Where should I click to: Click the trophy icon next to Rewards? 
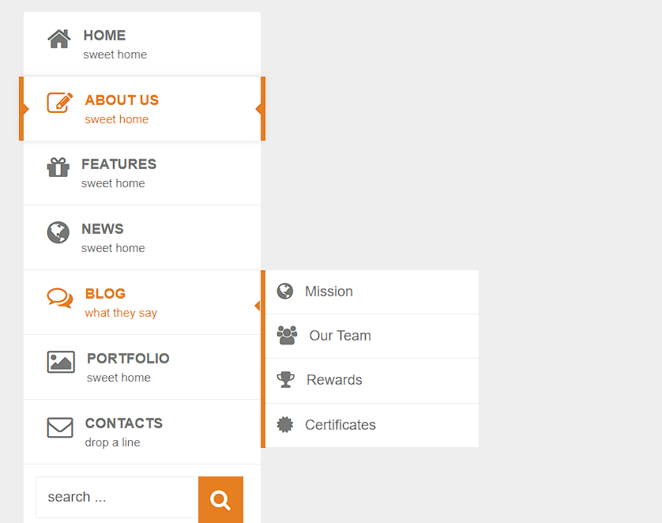(x=286, y=379)
